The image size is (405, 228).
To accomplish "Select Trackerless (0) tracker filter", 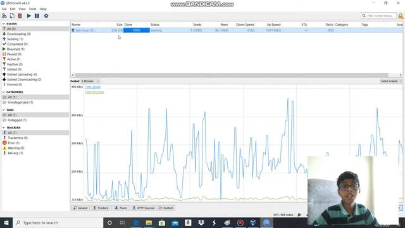I will pyautogui.click(x=18, y=138).
